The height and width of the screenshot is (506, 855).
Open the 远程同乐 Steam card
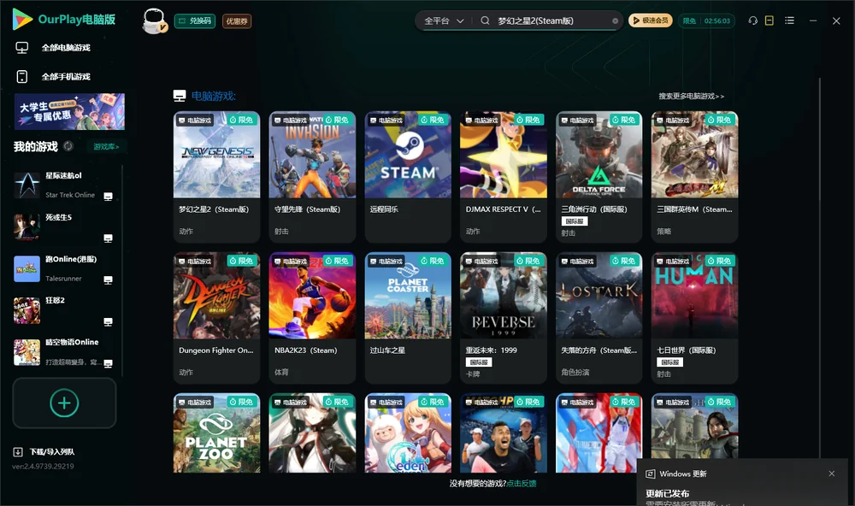click(x=408, y=177)
